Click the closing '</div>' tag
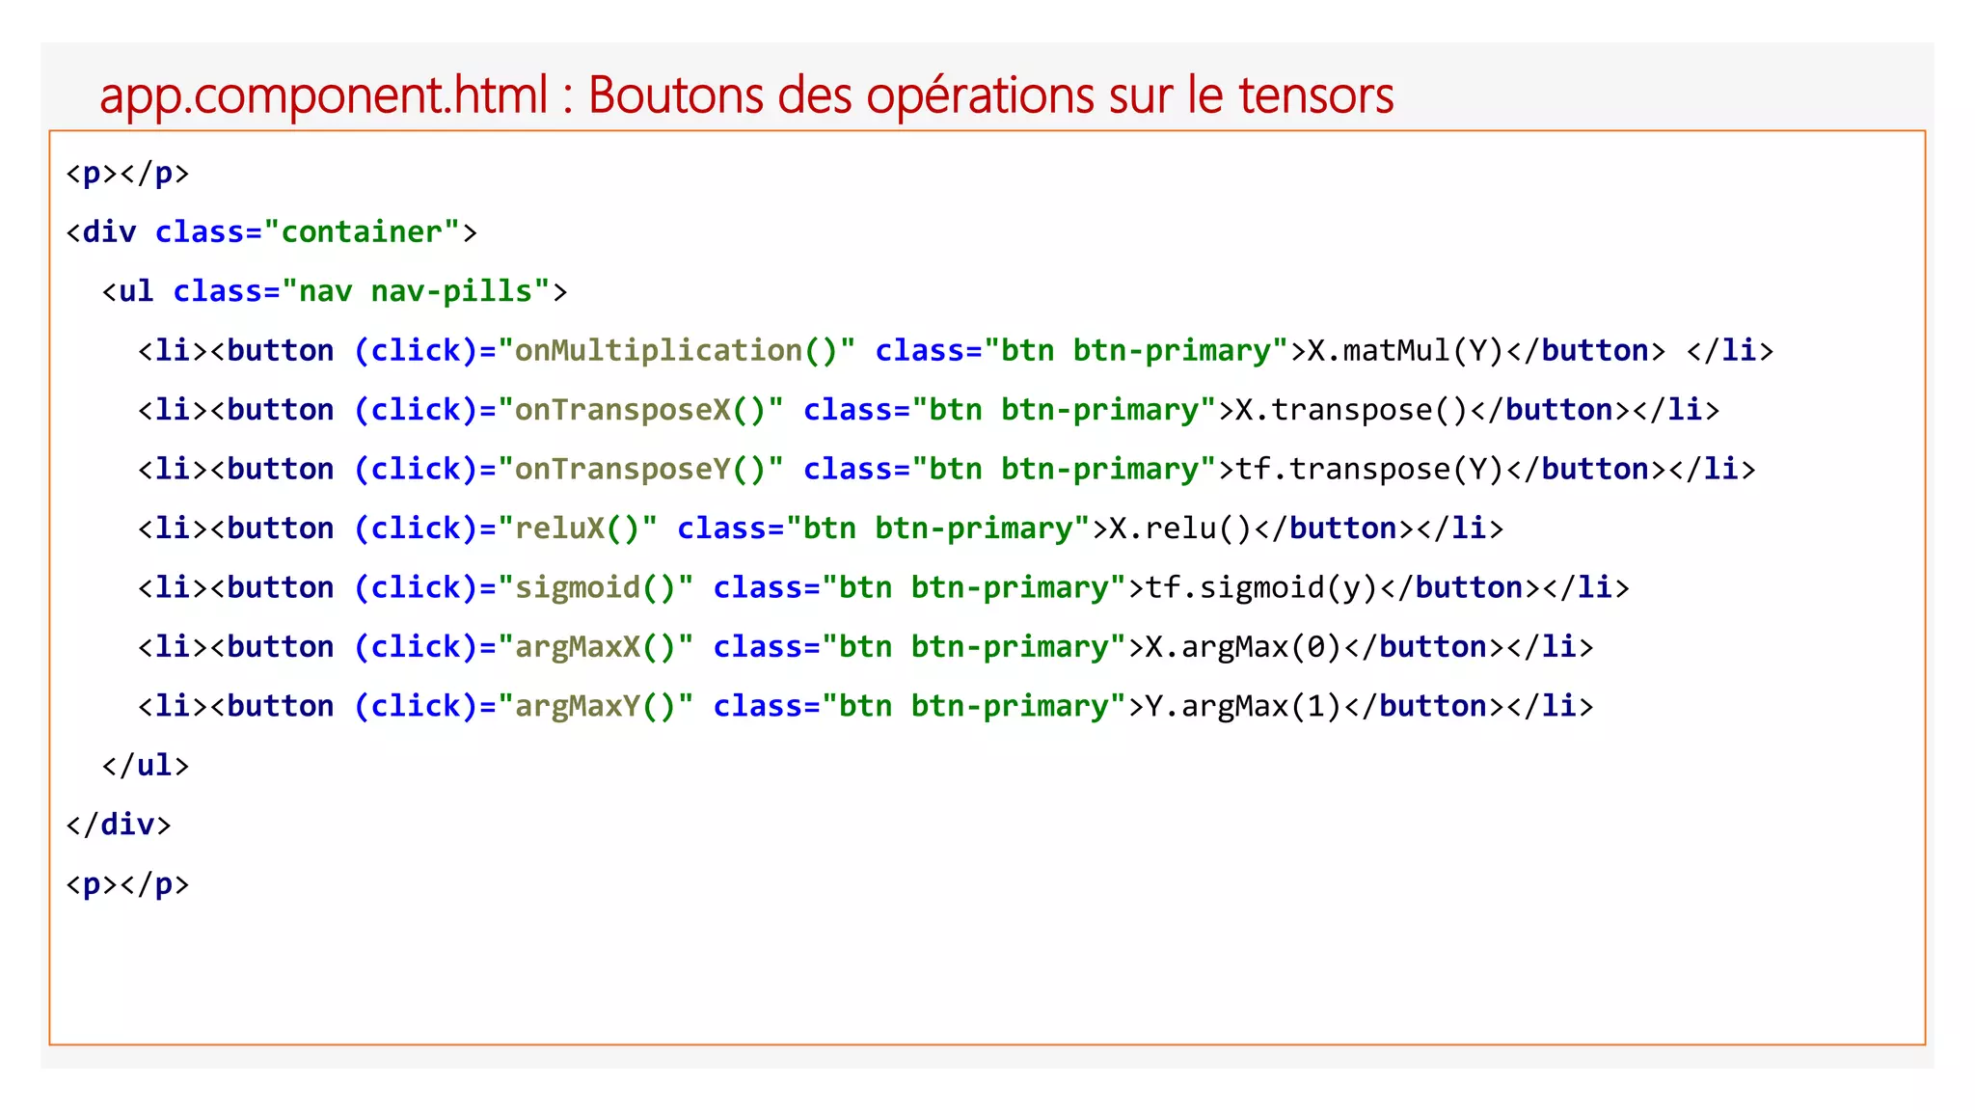This screenshot has width=1975, height=1111. coord(119,825)
